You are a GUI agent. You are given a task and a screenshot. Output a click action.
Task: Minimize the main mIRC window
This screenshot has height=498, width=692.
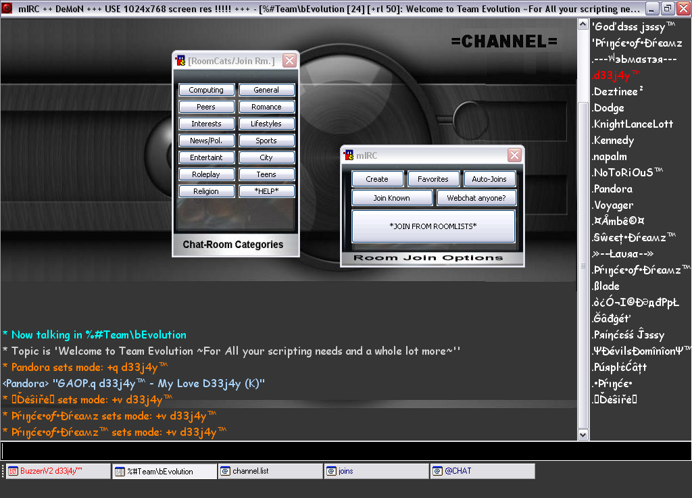[x=651, y=8]
